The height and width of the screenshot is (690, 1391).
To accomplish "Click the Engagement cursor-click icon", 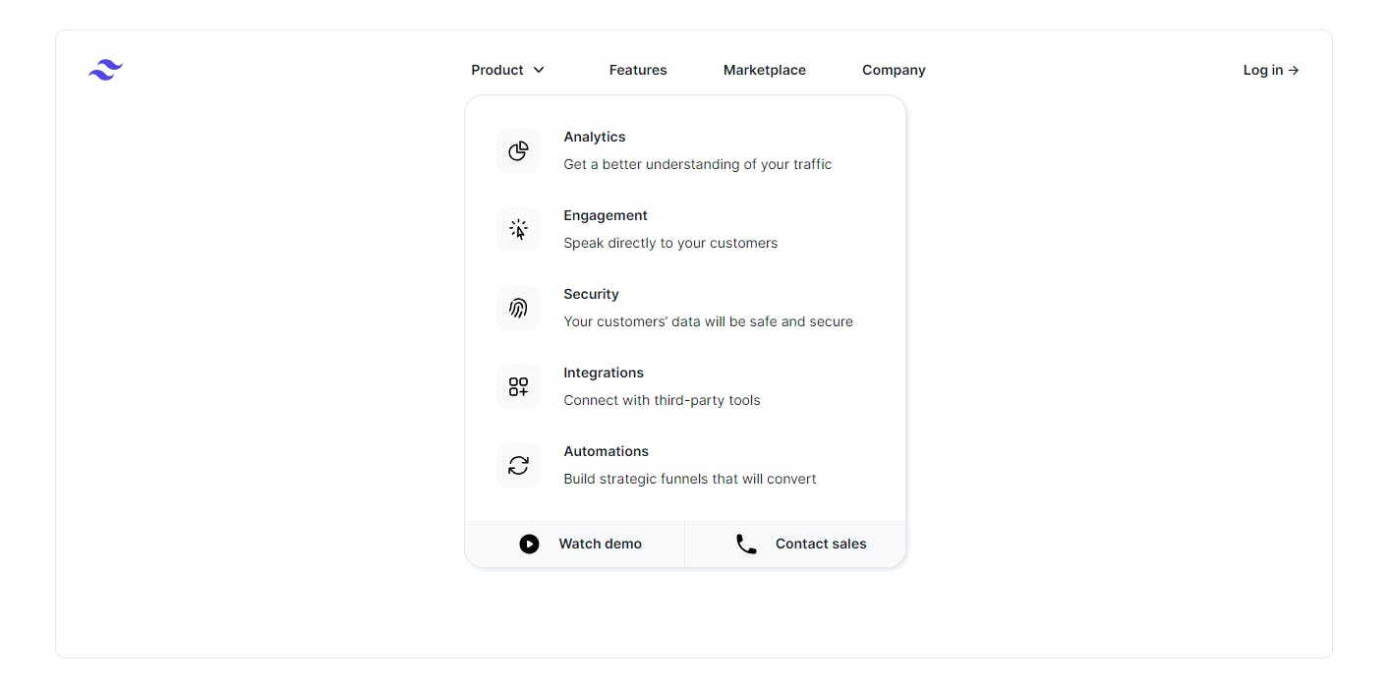I will point(518,229).
